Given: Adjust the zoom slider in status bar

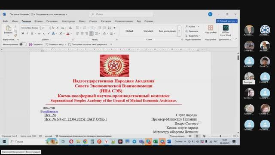Looking at the screenshot, I should tap(220, 136).
